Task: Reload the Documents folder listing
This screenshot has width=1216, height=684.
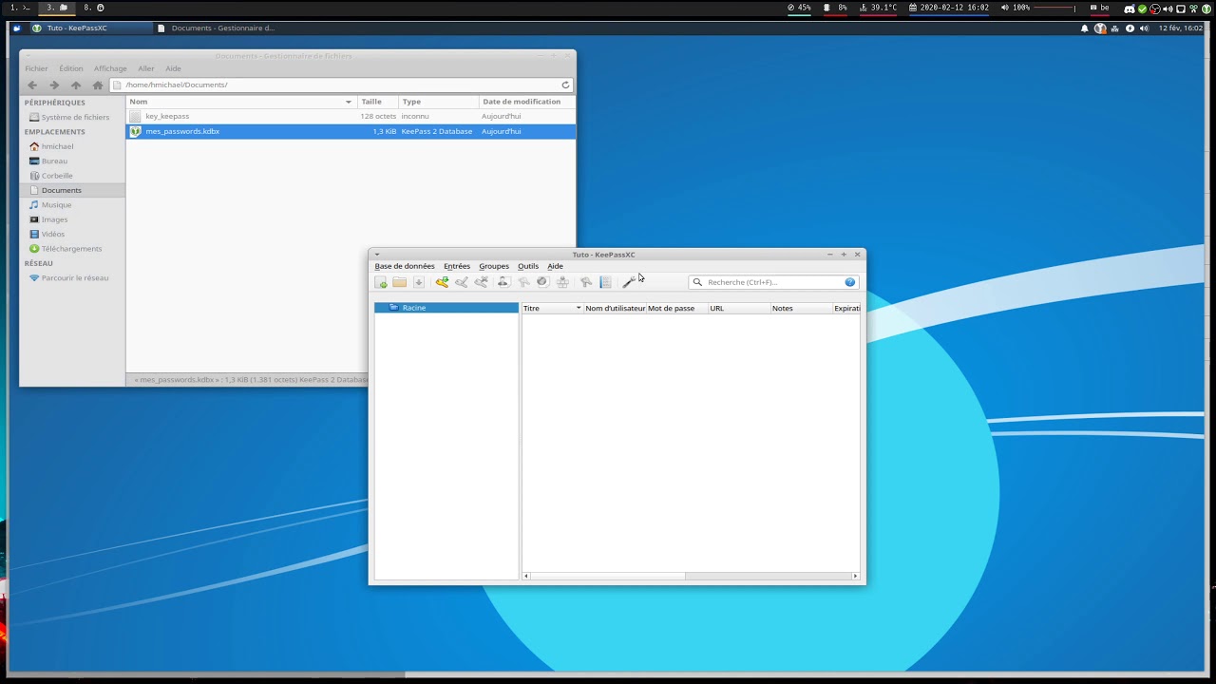Action: pos(565,85)
